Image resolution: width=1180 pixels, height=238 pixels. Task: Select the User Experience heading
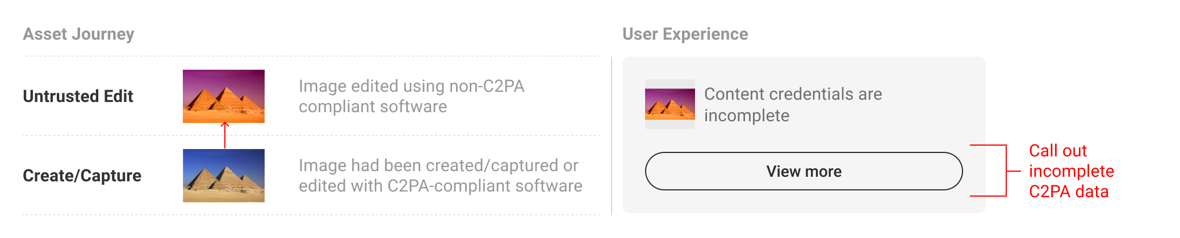pos(685,34)
